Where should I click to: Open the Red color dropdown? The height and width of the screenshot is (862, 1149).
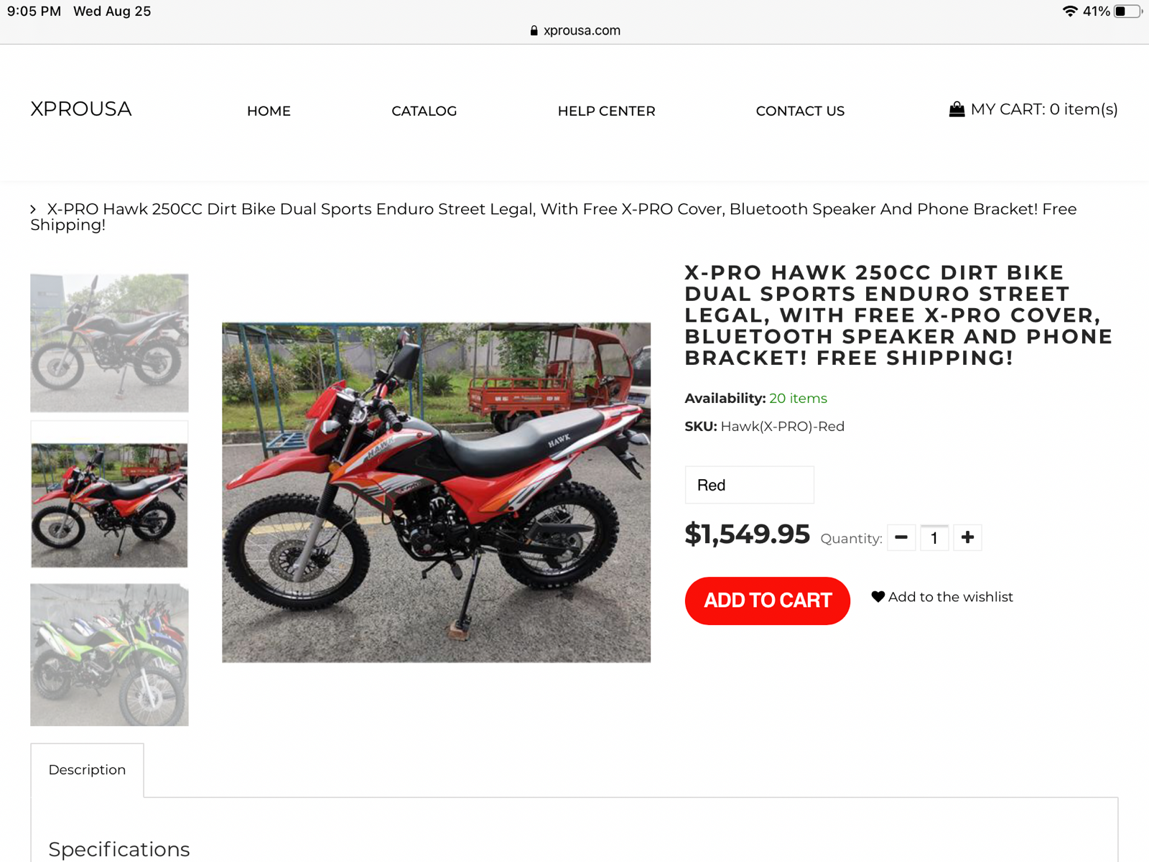[x=749, y=485]
